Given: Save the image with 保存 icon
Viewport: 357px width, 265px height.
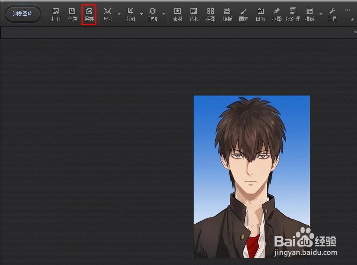Looking at the screenshot, I should (x=73, y=15).
